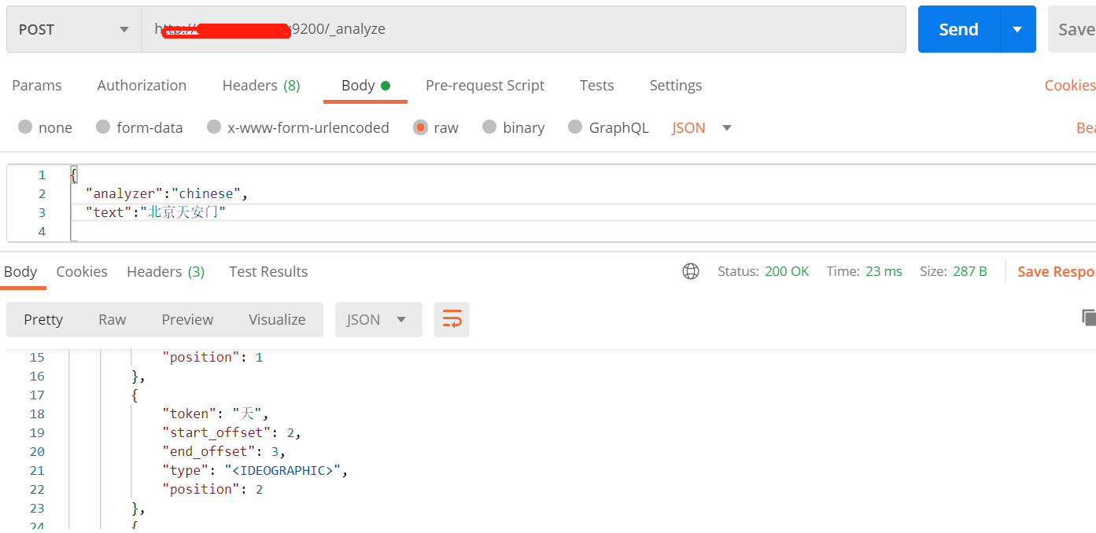Select the binary radio button
Viewport: 1096px width, 533px height.
[x=489, y=127]
